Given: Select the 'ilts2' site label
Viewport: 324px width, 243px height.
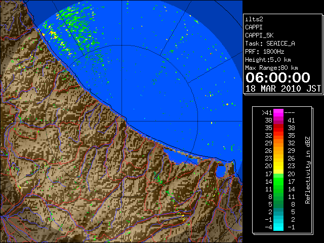Looking at the screenshot, I should tap(254, 19).
